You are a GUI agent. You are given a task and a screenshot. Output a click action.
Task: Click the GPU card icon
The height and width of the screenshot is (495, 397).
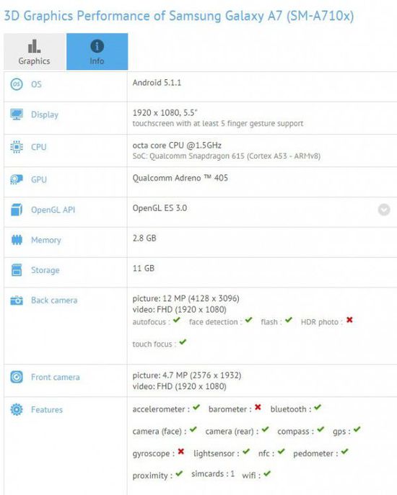click(x=17, y=179)
